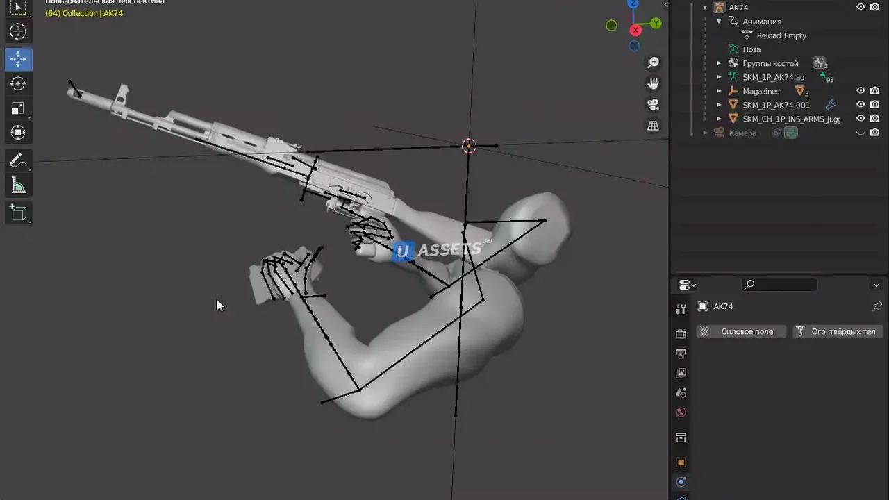Image resolution: width=889 pixels, height=500 pixels.
Task: Show Камера with its closed-eye icon
Action: 861,133
